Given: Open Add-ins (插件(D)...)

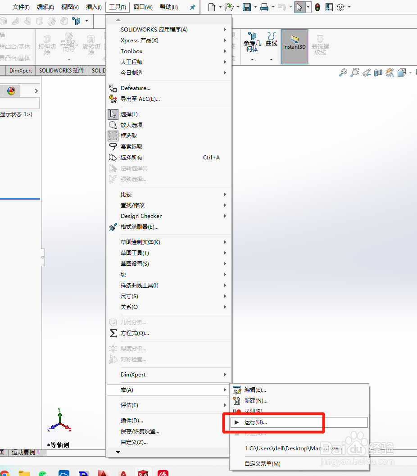Looking at the screenshot, I should click(168, 421).
